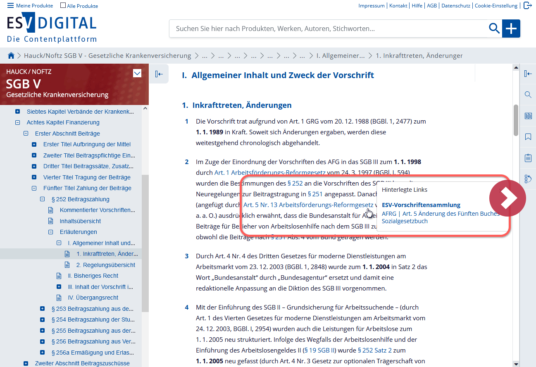The image size is (536, 367).
Task: Click the Hinterlegte Links popup title
Action: click(405, 190)
